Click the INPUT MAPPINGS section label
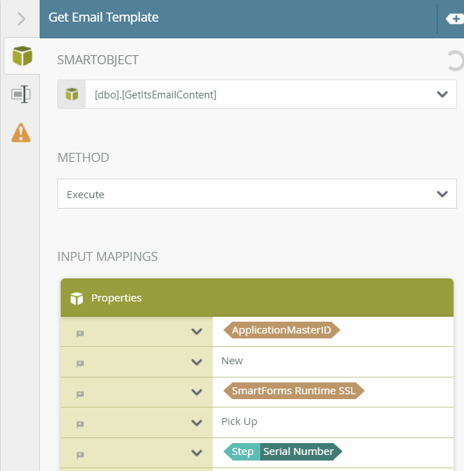Screen dimensions: 464x471 (107, 257)
